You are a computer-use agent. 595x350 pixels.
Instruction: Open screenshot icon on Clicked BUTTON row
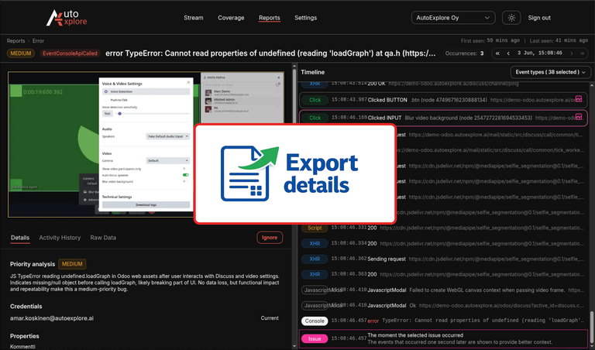click(x=578, y=99)
